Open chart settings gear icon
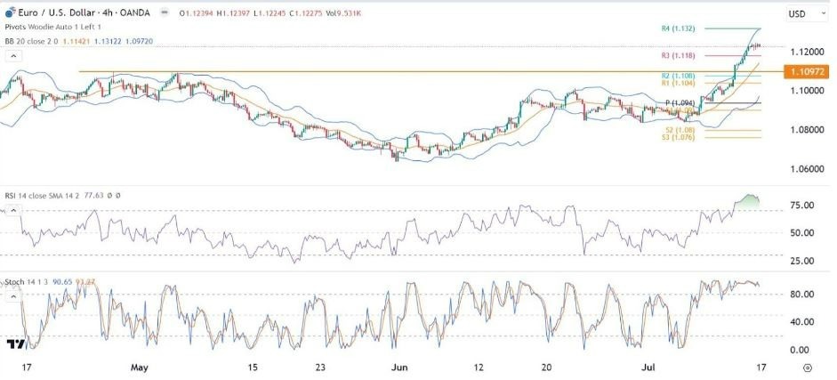This screenshot has height=380, width=837. coord(808,368)
